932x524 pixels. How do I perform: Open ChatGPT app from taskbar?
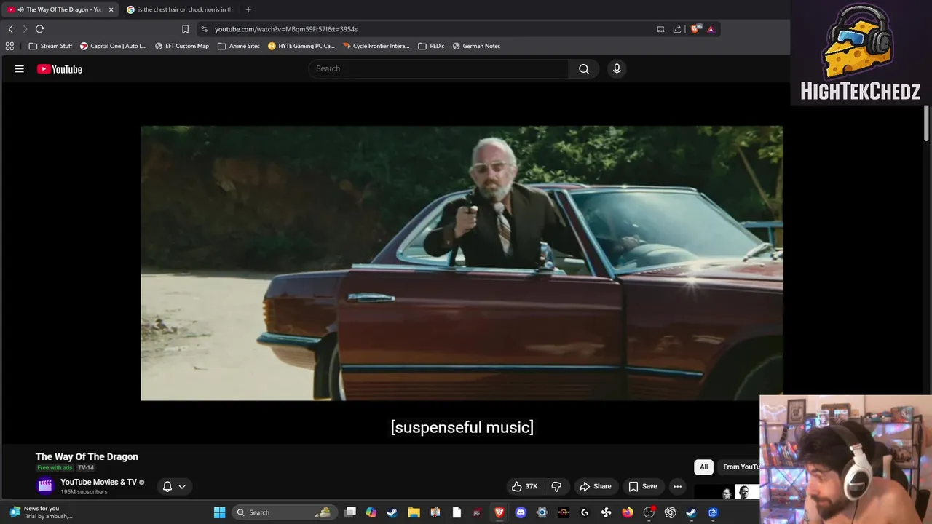click(670, 512)
